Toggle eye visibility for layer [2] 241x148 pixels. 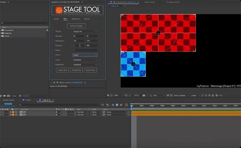click(1, 112)
